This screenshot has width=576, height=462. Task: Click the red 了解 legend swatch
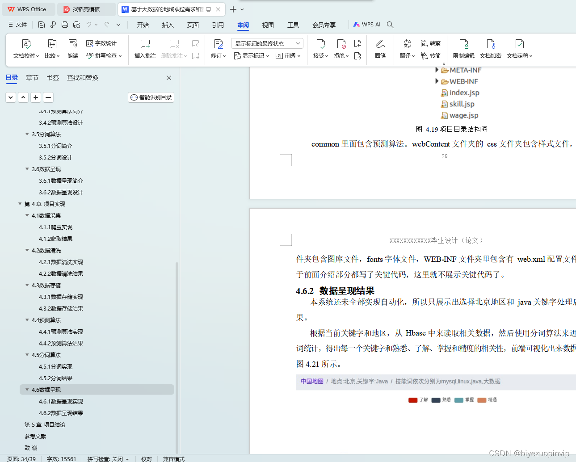pyautogui.click(x=412, y=400)
